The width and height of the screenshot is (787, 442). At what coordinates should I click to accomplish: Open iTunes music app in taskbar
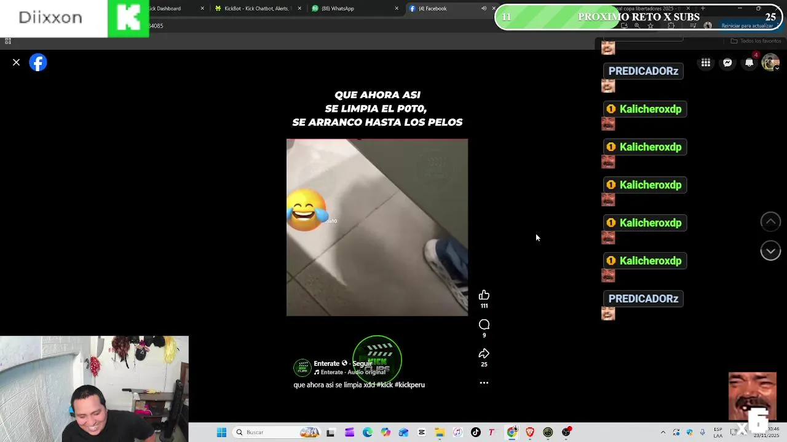[x=457, y=432]
